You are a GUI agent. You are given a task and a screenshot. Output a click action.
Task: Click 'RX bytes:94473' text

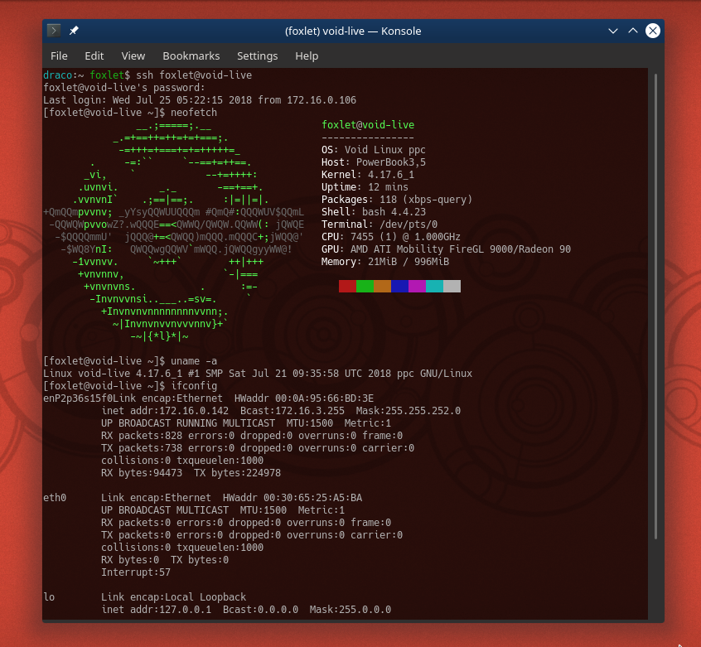coord(142,473)
